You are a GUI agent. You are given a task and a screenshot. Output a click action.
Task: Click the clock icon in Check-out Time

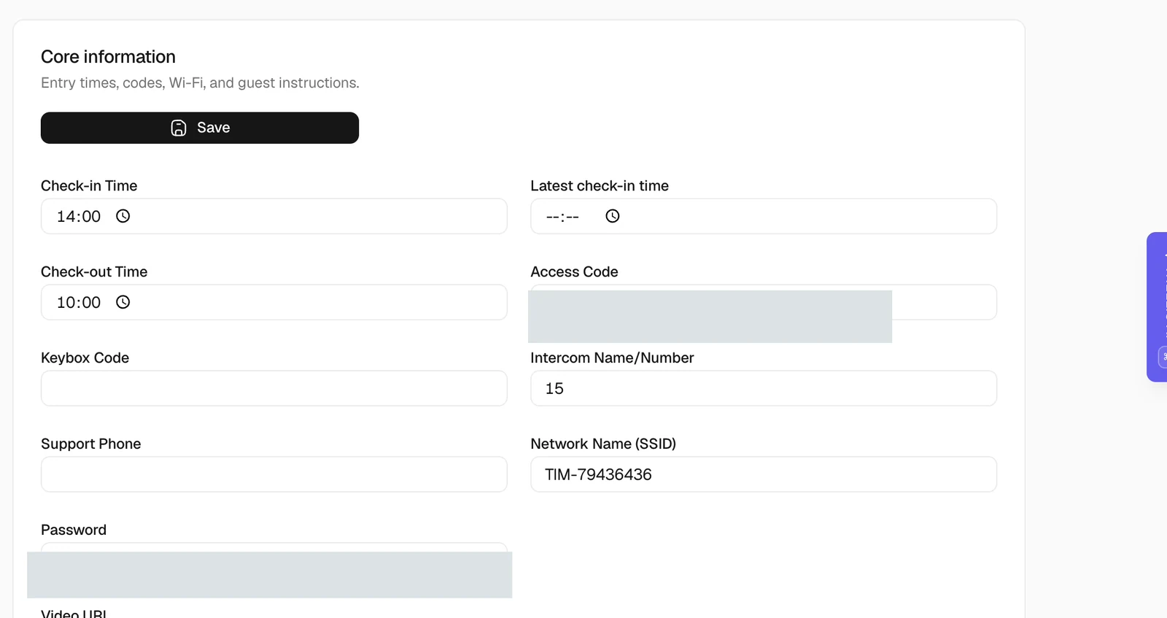[x=123, y=302]
